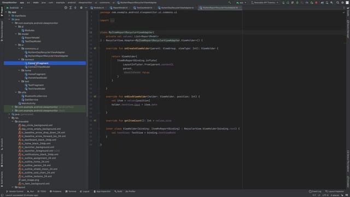Open the App Inspection tool window
Viewport: 350px width, 197px height.
click(x=102, y=192)
